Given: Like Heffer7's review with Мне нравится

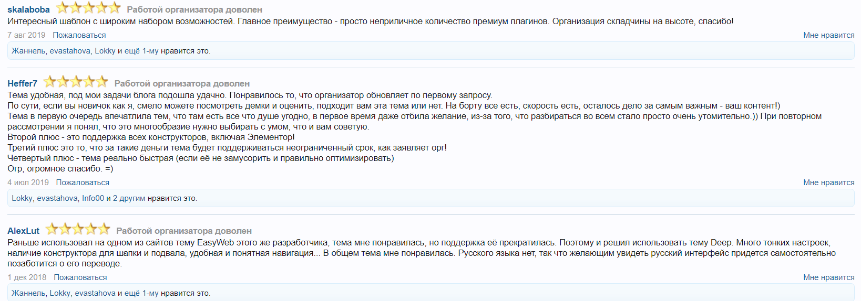Looking at the screenshot, I should click(x=828, y=182).
